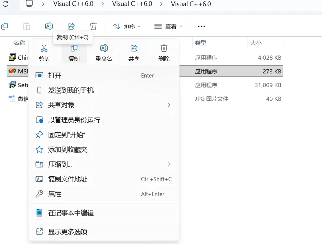Select 打开 from context menu
The image size is (322, 244).
coord(104,76)
